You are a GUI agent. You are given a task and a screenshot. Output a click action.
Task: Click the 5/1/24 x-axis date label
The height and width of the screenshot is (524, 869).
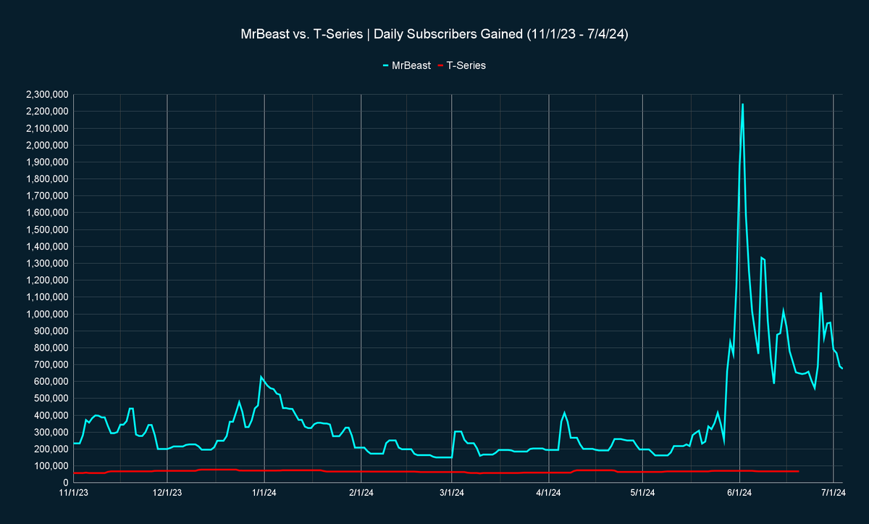pos(642,494)
